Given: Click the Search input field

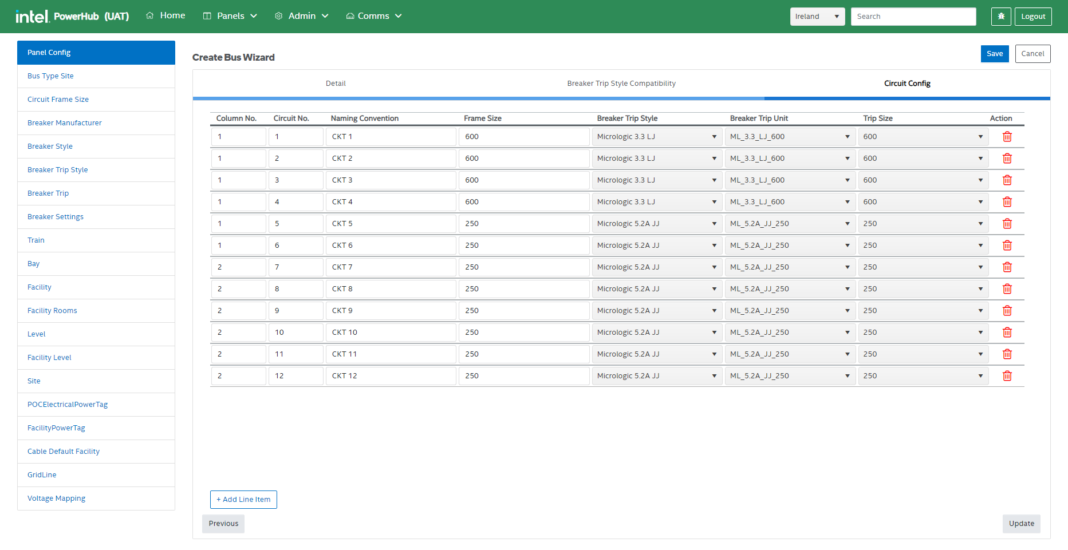Looking at the screenshot, I should tap(913, 17).
